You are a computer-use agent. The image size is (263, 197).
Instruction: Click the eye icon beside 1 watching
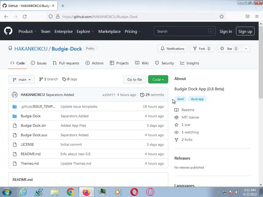(x=176, y=132)
